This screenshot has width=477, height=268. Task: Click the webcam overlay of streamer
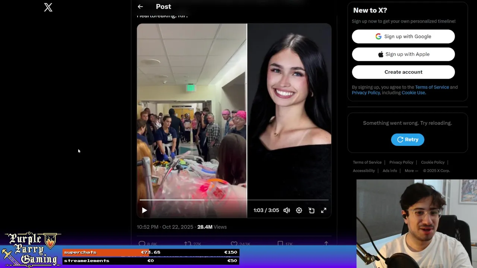(x=417, y=224)
